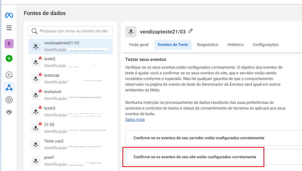Switch to the Visão geral tab
This screenshot has height=171, width=302.
point(139,45)
